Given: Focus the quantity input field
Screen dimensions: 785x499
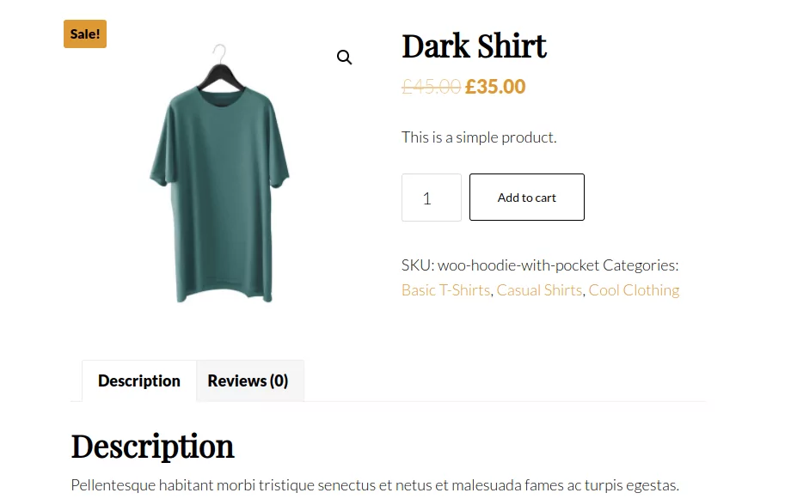Looking at the screenshot, I should pyautogui.click(x=432, y=198).
